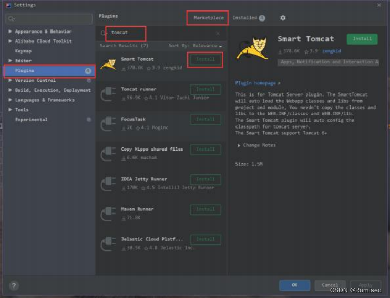Viewport: 390px width, 298px height.
Task: Click the Copy Hippo shared files plug icon
Action: tap(108, 154)
